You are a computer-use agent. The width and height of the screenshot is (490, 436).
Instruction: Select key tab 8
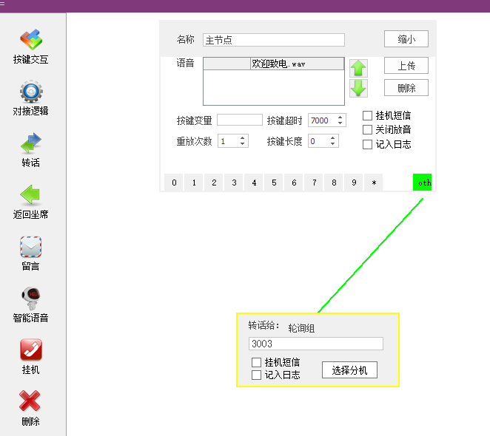click(x=334, y=183)
